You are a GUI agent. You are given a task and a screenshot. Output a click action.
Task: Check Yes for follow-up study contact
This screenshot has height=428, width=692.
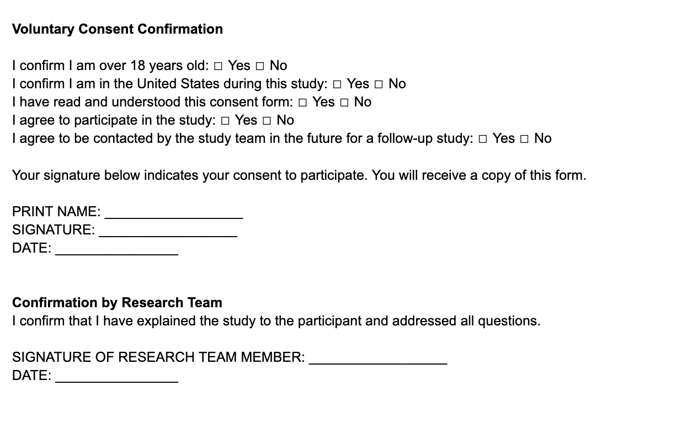click(483, 139)
